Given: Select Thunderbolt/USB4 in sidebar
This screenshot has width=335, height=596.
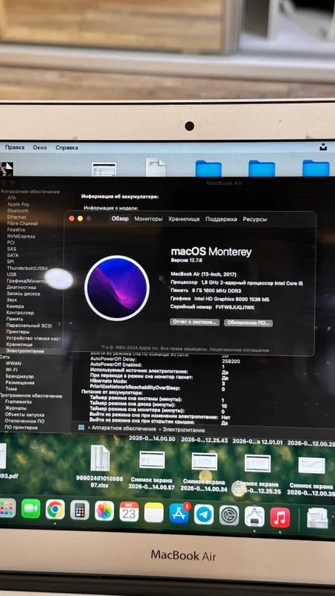Looking at the screenshot, I should (x=27, y=268).
